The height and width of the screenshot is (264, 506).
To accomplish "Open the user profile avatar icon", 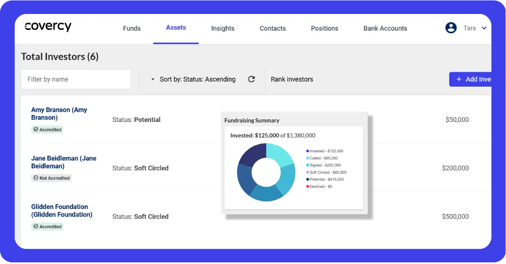I will pos(451,28).
